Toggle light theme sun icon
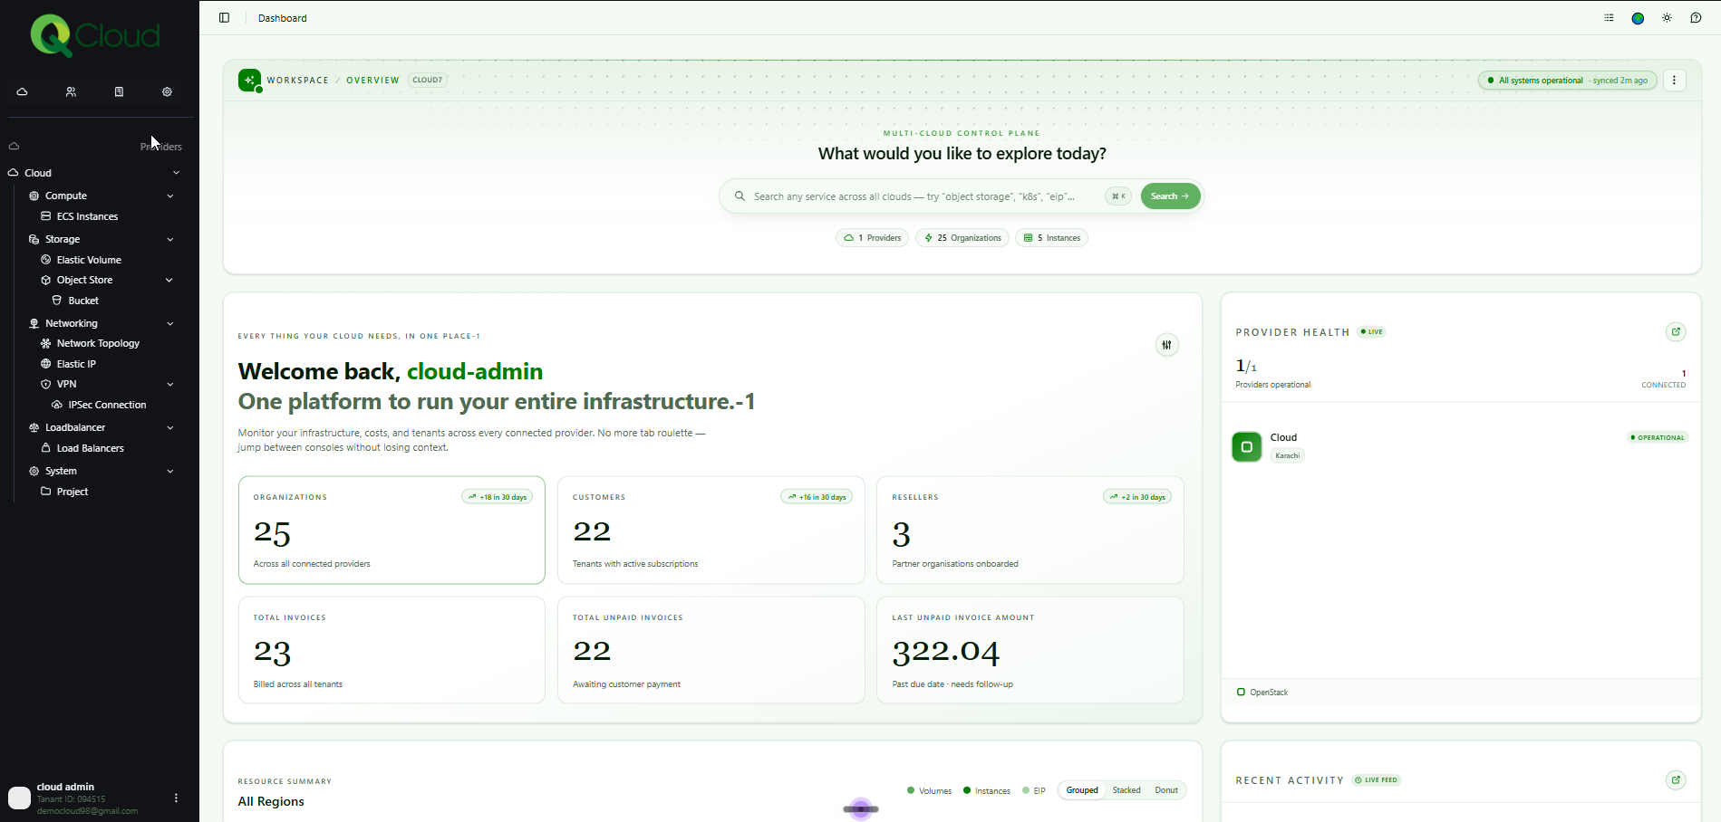1721x822 pixels. (1667, 17)
